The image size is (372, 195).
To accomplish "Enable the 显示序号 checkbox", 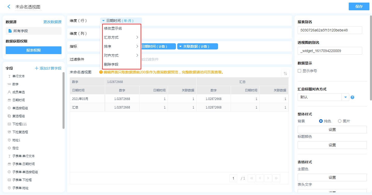I will click(x=299, y=71).
